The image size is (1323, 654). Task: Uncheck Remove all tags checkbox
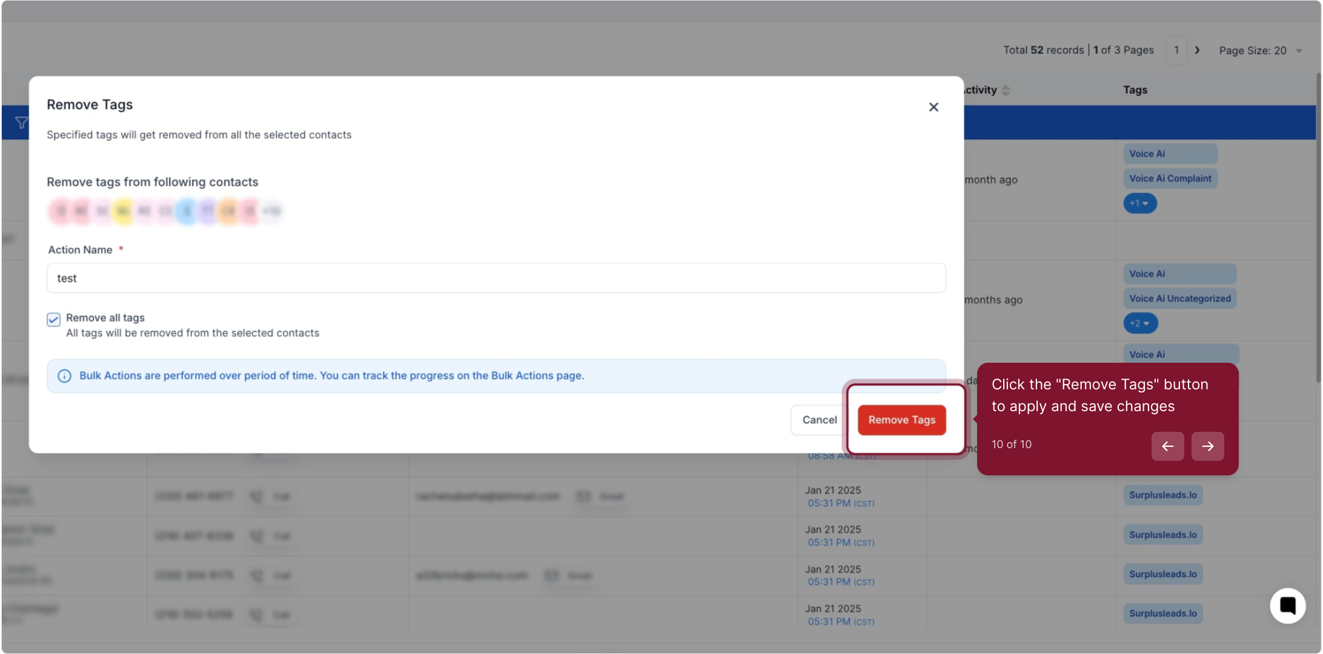click(x=54, y=319)
